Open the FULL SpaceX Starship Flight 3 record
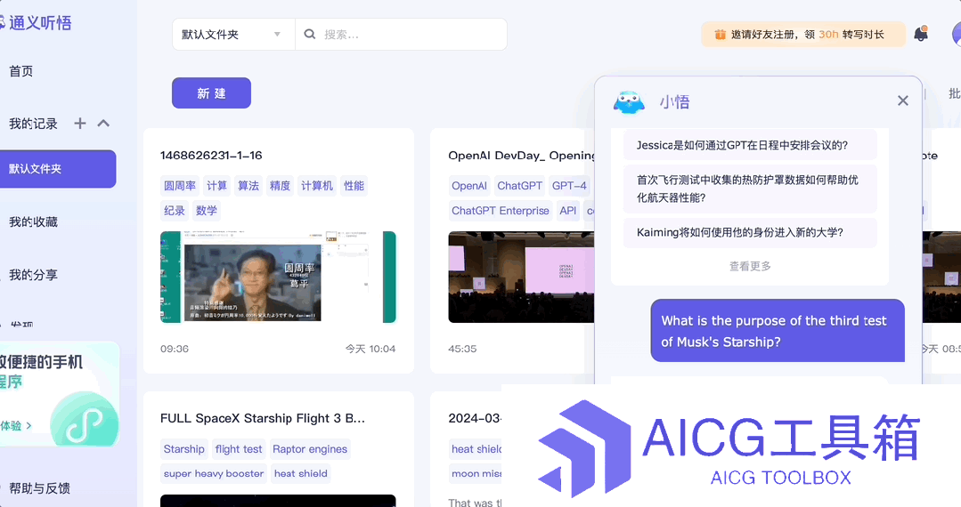The width and height of the screenshot is (961, 507). 263,418
